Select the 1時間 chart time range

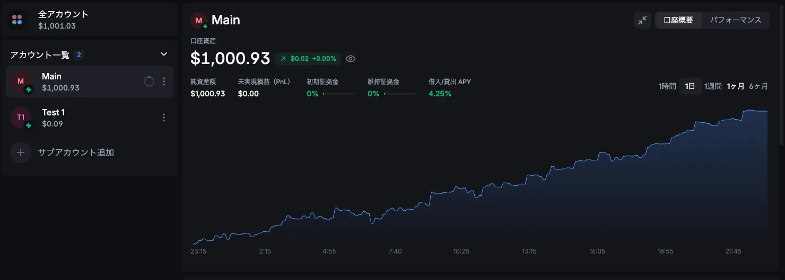pyautogui.click(x=667, y=86)
